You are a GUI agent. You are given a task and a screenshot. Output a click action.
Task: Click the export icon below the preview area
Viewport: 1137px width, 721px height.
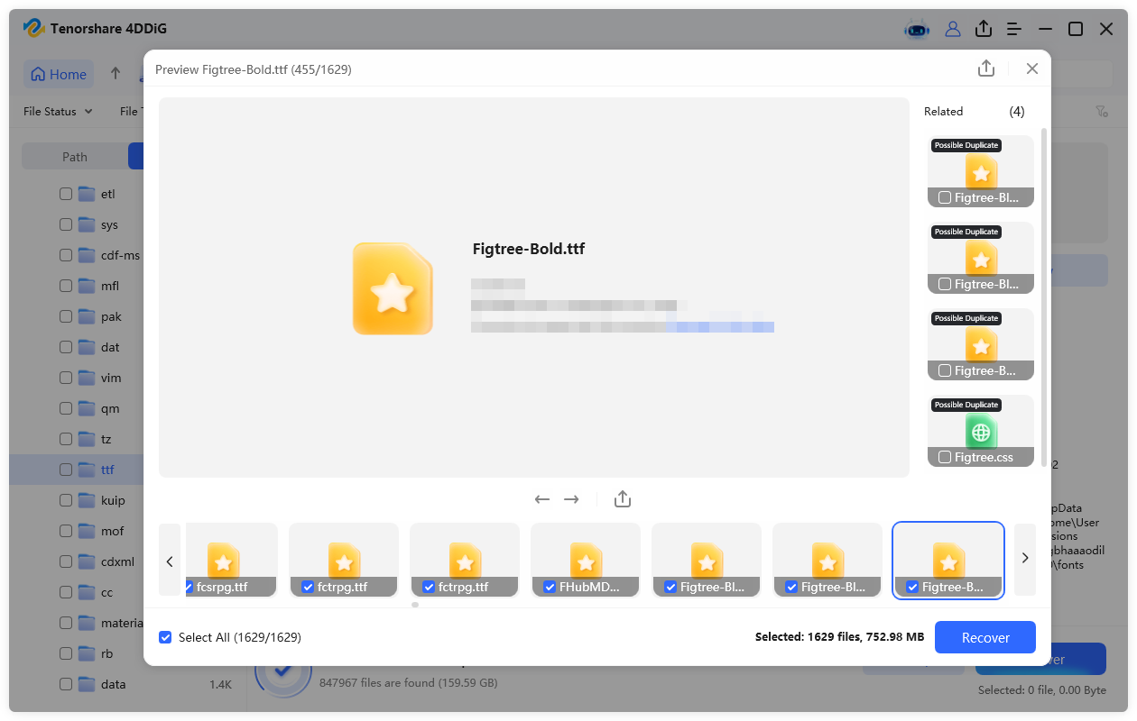coord(622,499)
